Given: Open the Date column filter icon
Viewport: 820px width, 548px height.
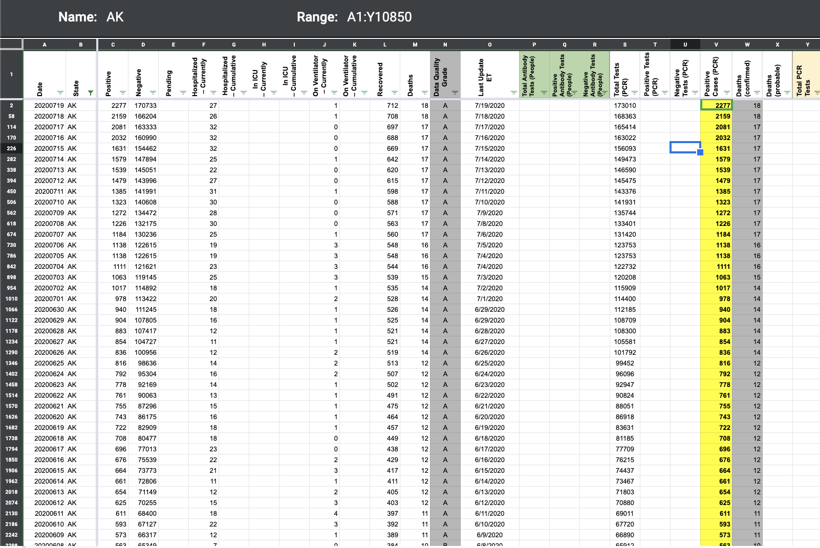Looking at the screenshot, I should pos(60,93).
